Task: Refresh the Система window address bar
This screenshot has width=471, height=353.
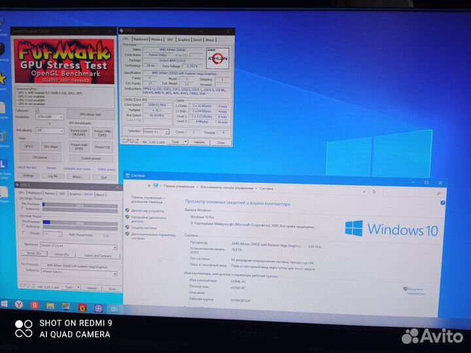Action: [x=374, y=192]
